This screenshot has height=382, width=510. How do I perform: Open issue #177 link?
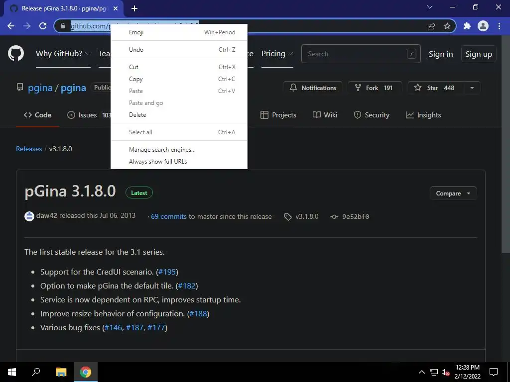click(156, 327)
